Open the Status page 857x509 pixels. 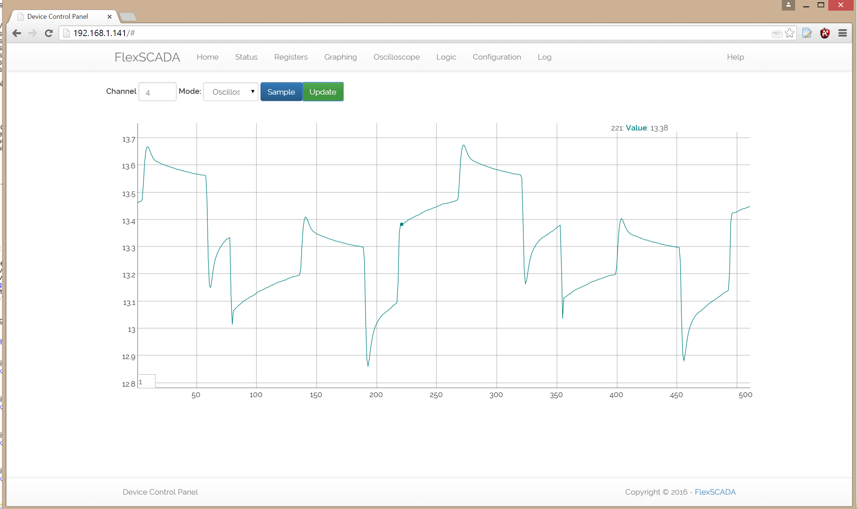(x=246, y=57)
